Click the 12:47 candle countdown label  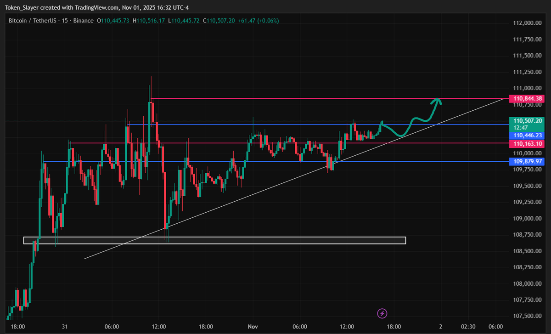(x=521, y=128)
